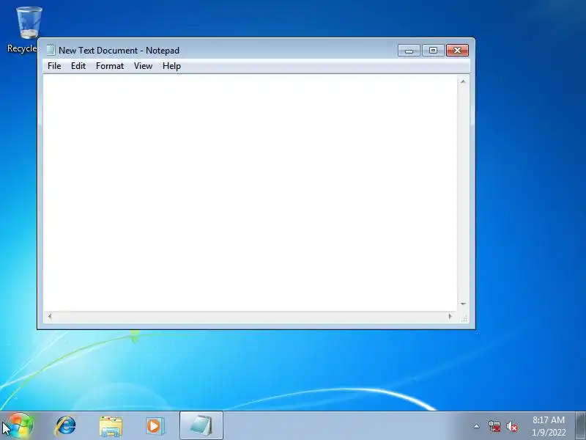Show hidden icons in the system tray

click(x=477, y=426)
